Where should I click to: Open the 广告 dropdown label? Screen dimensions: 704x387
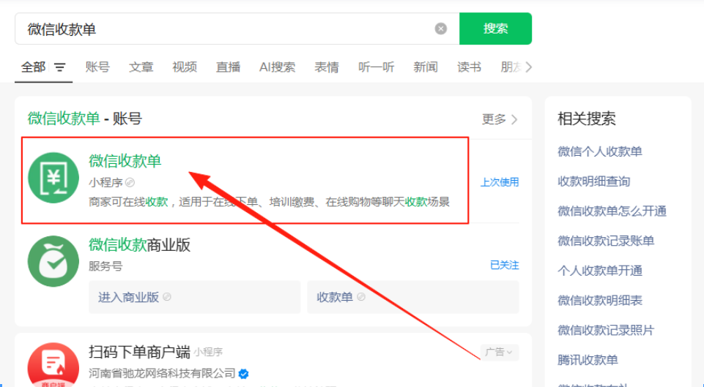500,352
